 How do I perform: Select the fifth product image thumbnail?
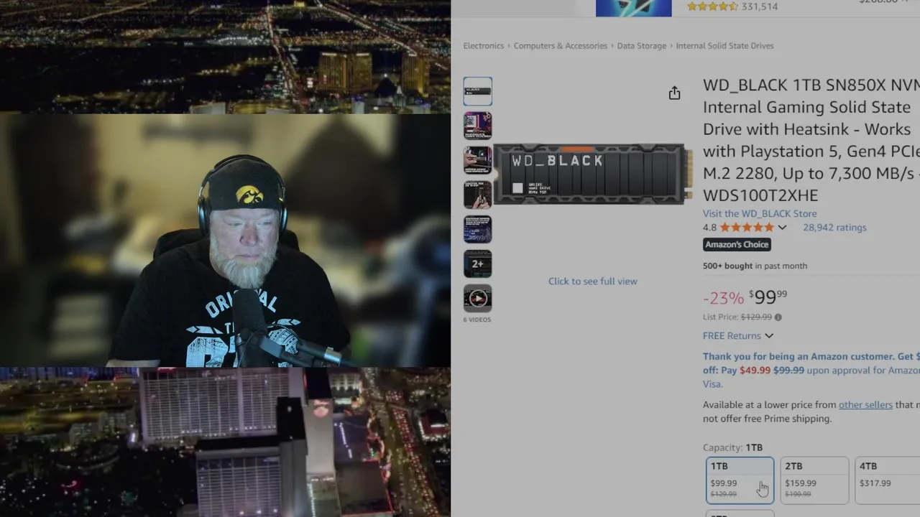(477, 229)
